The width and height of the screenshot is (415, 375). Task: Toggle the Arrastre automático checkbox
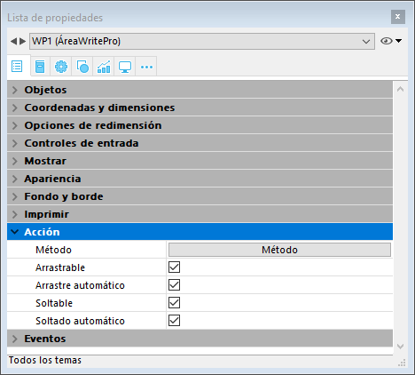[x=174, y=285]
